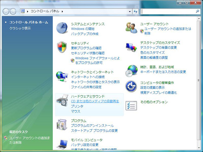
Task: Open the Additional Options checklist icon
Action: (131, 105)
